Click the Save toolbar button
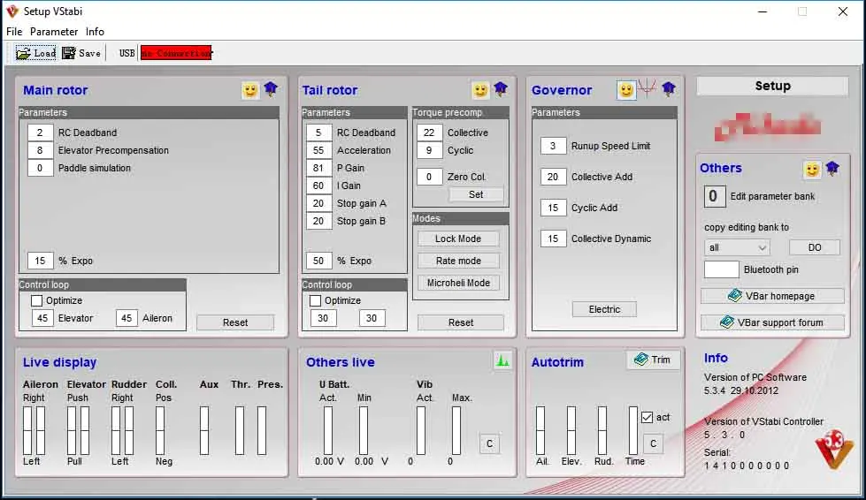The width and height of the screenshot is (866, 500). (81, 53)
